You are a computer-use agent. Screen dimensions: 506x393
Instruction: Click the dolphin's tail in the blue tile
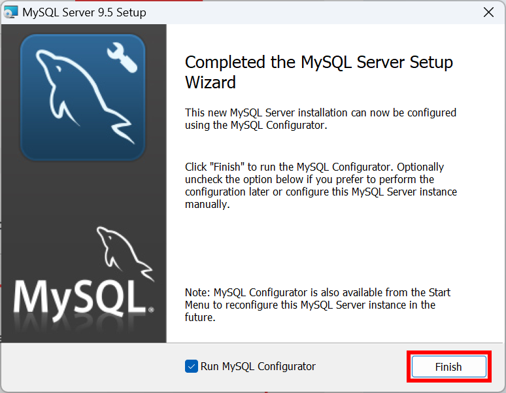(x=122, y=129)
